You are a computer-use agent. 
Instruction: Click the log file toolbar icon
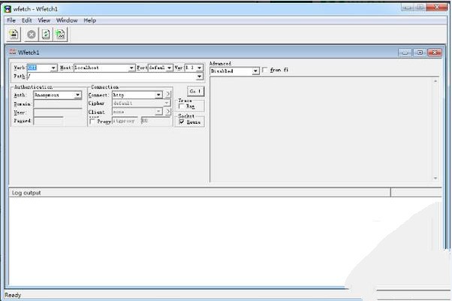60,35
